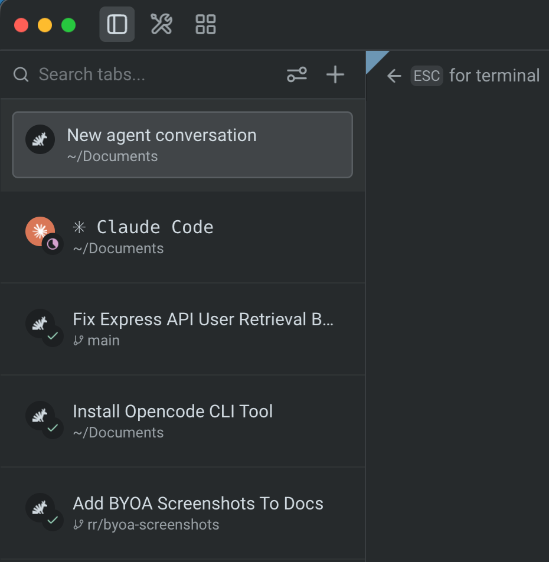Open the grid view icon in the toolbar
549x562 pixels.
pyautogui.click(x=205, y=24)
